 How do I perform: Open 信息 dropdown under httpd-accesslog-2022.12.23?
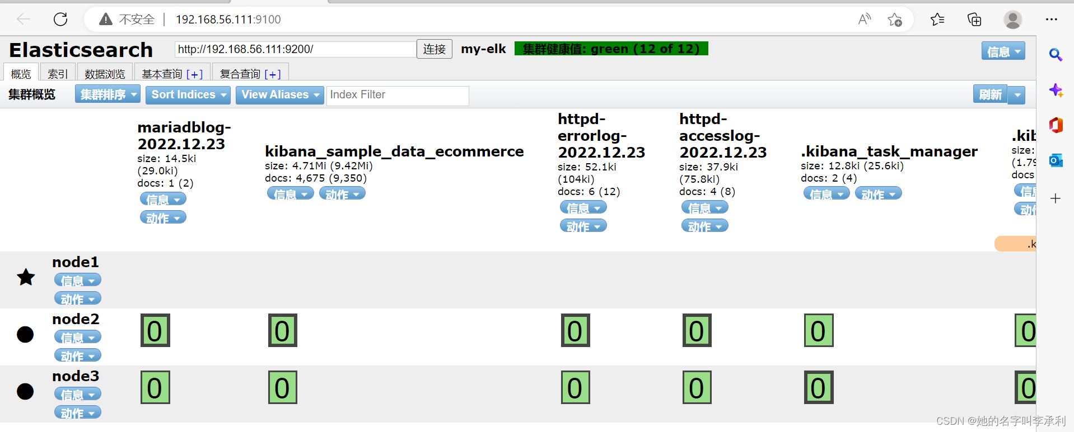pos(705,207)
